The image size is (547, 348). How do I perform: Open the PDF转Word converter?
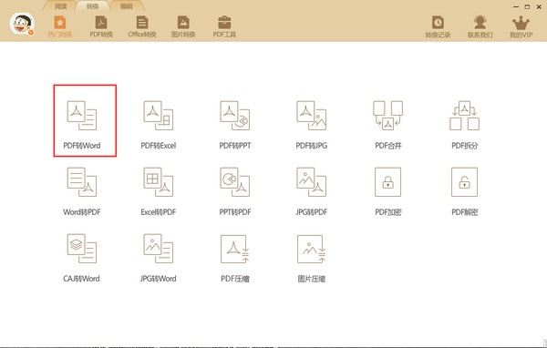[x=82, y=125]
